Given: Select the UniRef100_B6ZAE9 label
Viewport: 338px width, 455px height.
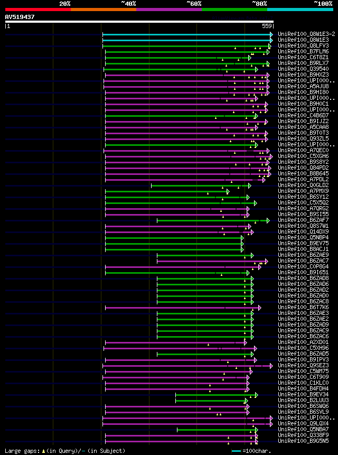Looking at the screenshot, I should (304, 255).
